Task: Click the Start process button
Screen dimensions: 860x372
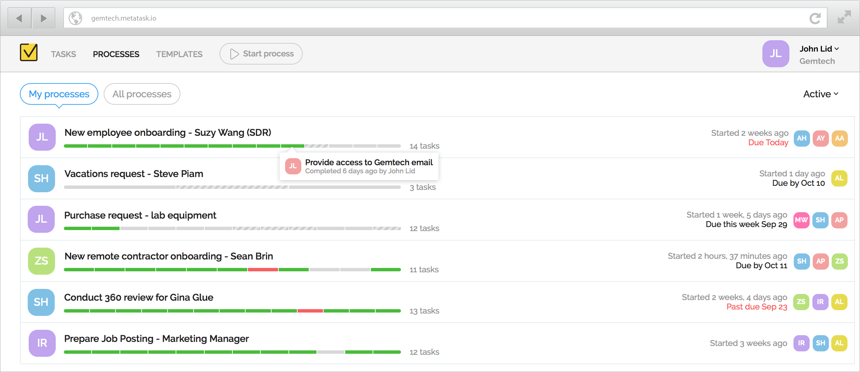Action: pyautogui.click(x=261, y=54)
